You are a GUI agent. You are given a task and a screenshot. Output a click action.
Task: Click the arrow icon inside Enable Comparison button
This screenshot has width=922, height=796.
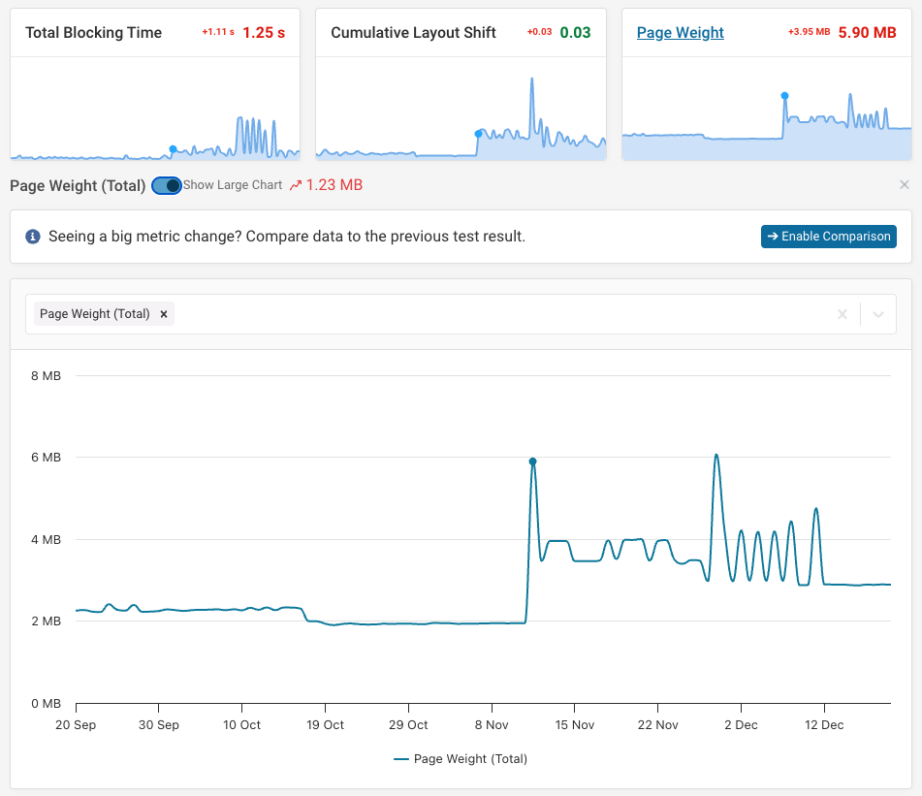coord(772,236)
